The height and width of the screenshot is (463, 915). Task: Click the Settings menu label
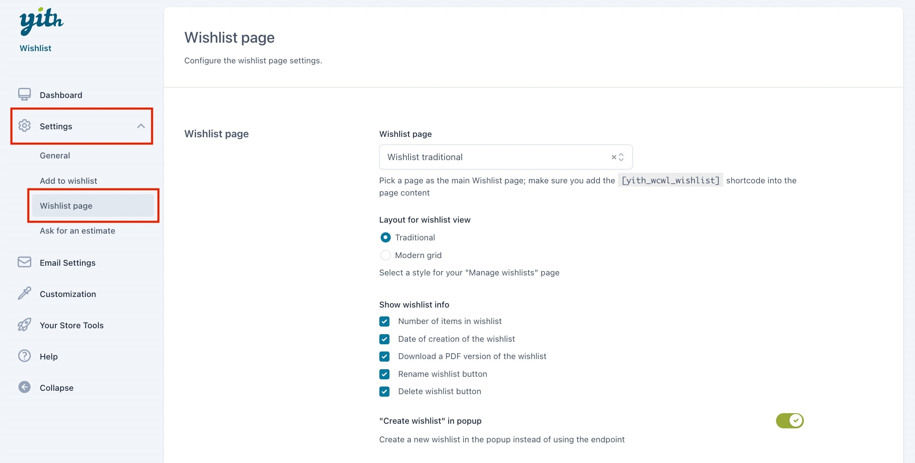click(x=56, y=126)
